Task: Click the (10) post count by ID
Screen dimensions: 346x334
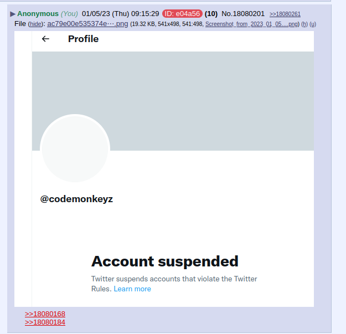Action: [211, 14]
